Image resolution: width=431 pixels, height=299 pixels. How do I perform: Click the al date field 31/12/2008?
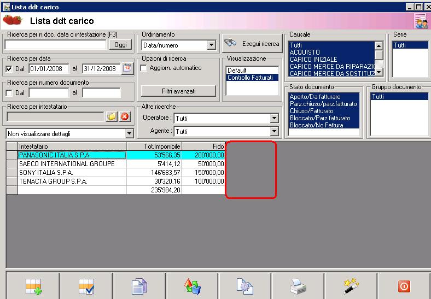tap(101, 69)
